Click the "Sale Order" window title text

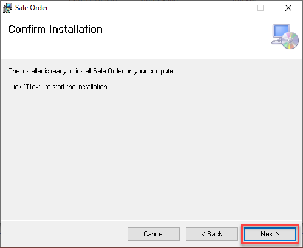[x=32, y=8]
